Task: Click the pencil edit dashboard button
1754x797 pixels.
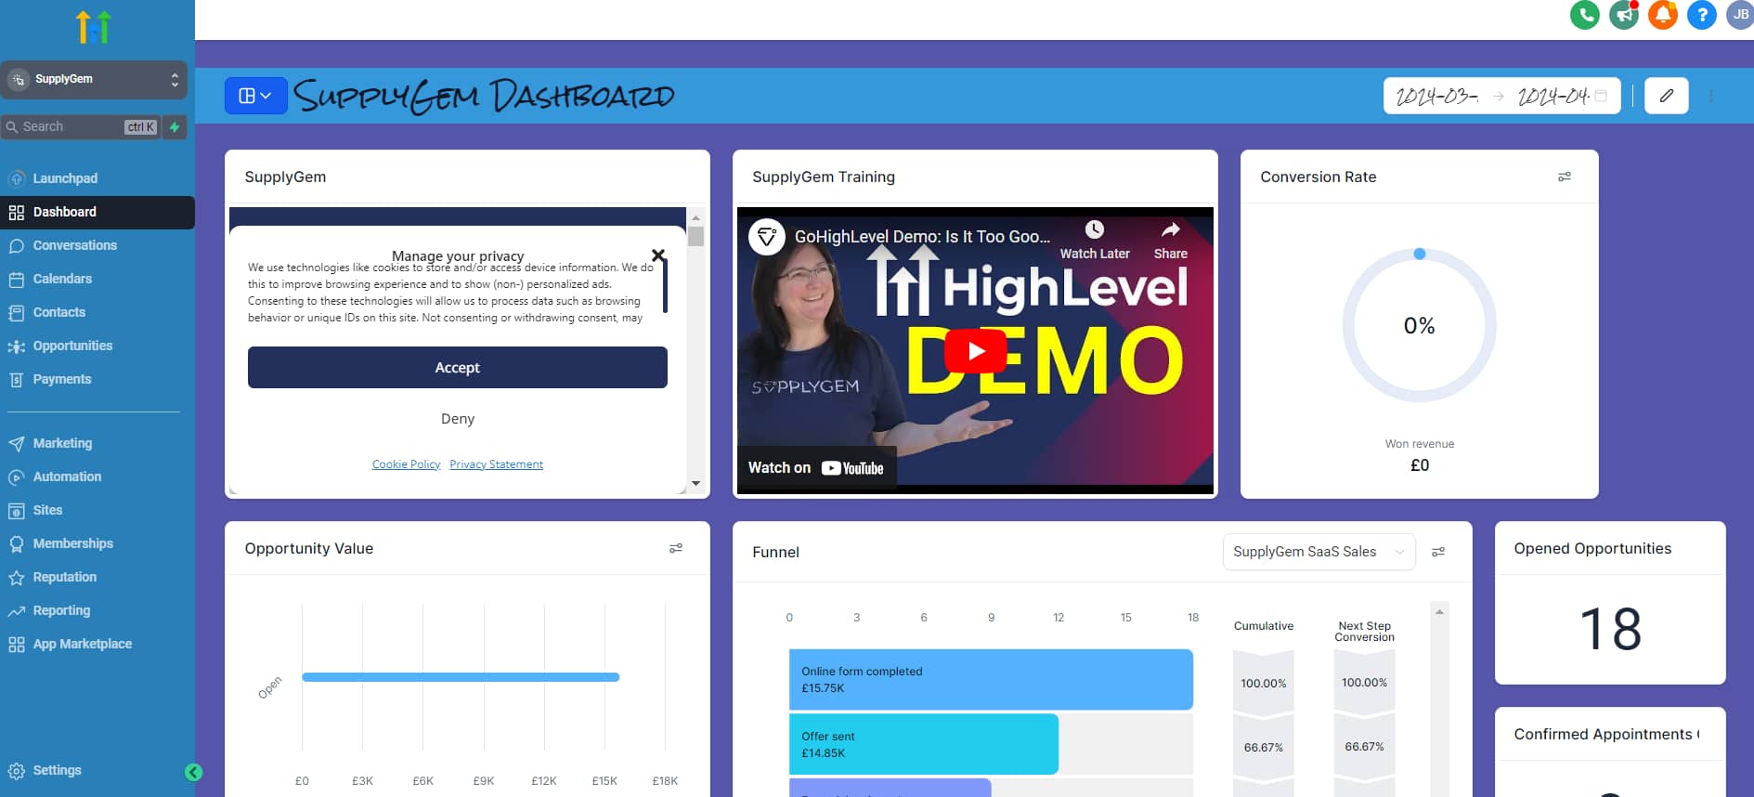Action: pyautogui.click(x=1666, y=96)
